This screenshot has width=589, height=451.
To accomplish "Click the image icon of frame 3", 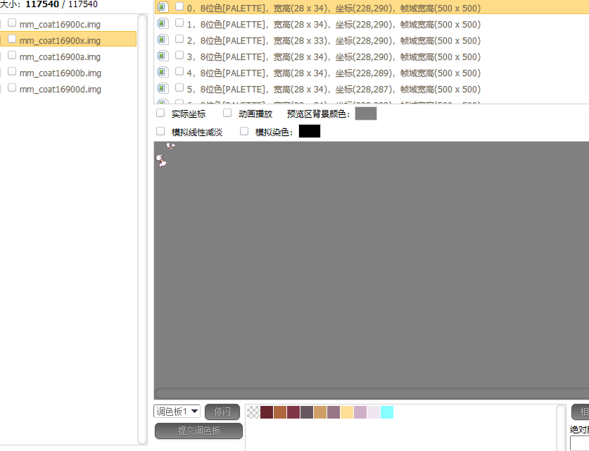I will 163,56.
